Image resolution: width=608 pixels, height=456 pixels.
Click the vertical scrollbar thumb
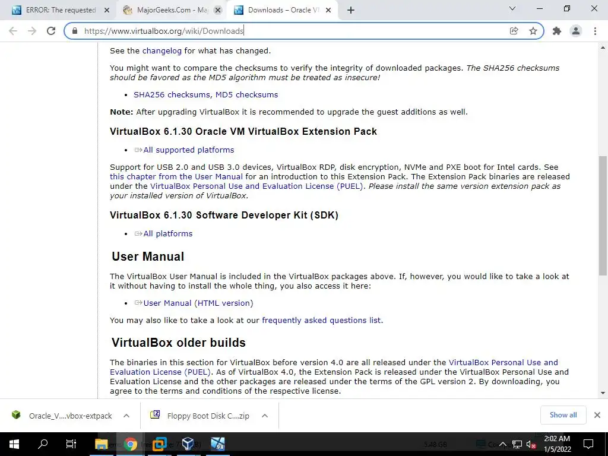pos(603,216)
